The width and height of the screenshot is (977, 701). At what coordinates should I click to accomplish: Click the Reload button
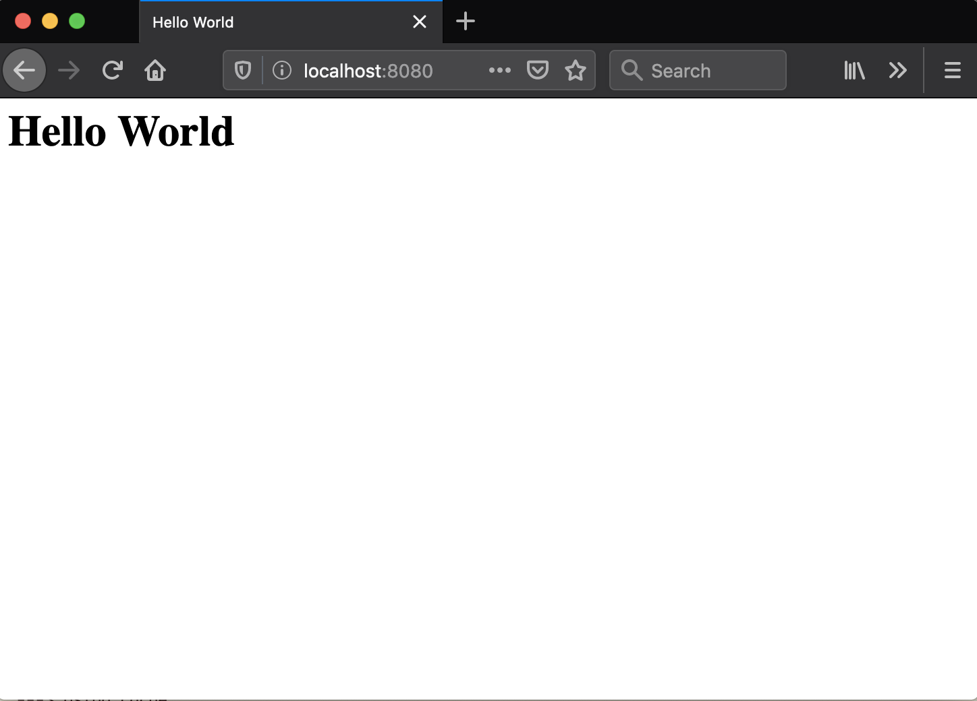[x=112, y=70]
